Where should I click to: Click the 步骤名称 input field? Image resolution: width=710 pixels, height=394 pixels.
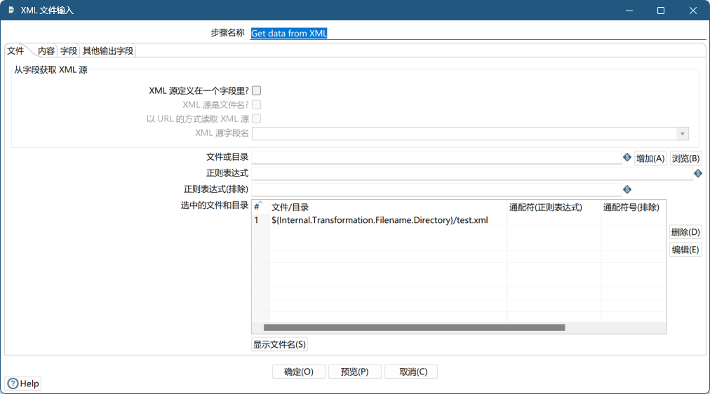477,33
